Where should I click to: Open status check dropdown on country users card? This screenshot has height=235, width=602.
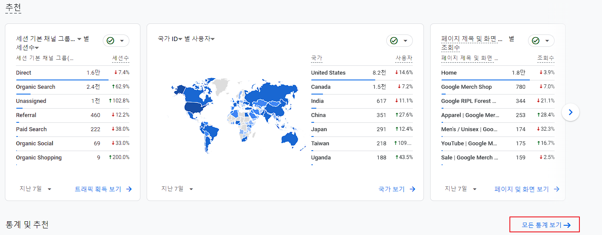coord(400,41)
